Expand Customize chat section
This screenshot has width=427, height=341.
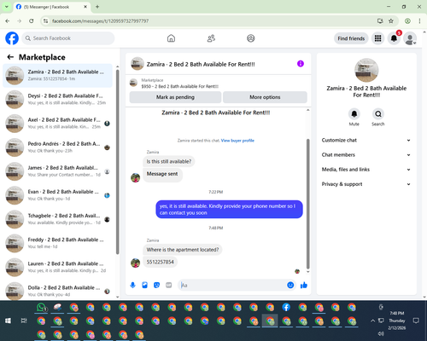coord(366,140)
